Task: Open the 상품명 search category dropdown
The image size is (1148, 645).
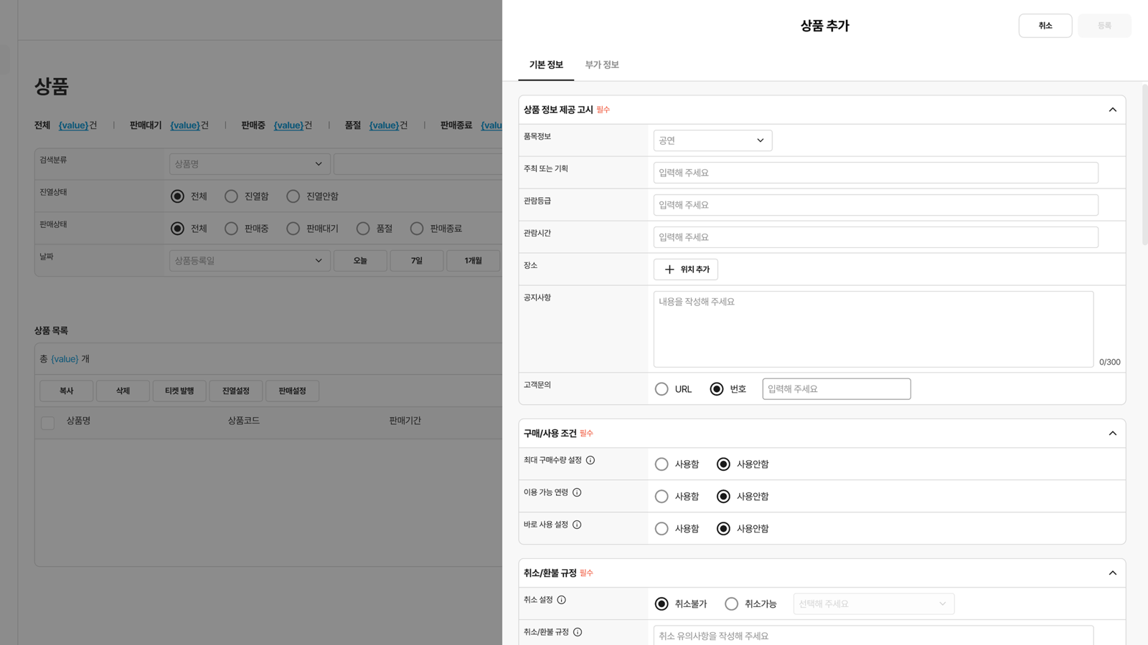Action: coord(250,164)
